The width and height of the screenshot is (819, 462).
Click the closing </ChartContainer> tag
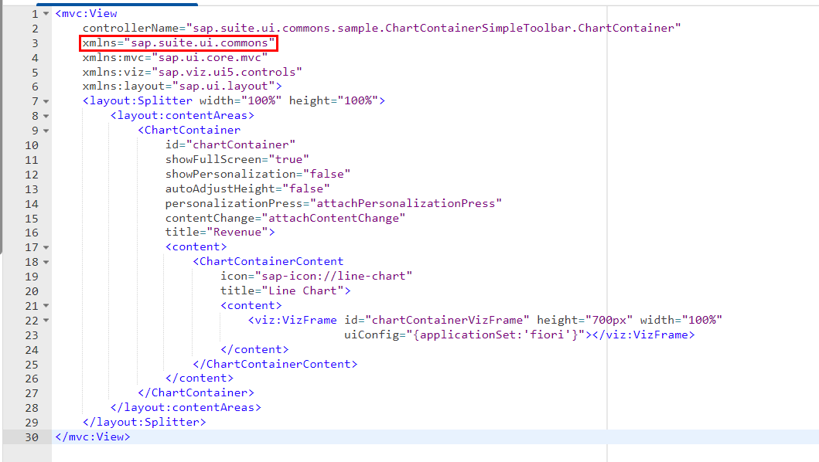click(196, 392)
